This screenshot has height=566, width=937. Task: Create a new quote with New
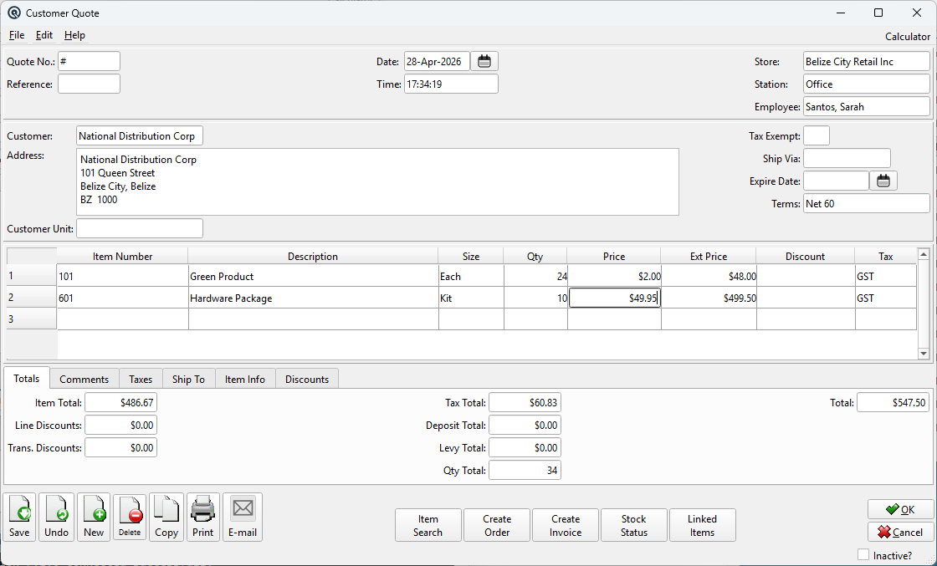coord(94,517)
